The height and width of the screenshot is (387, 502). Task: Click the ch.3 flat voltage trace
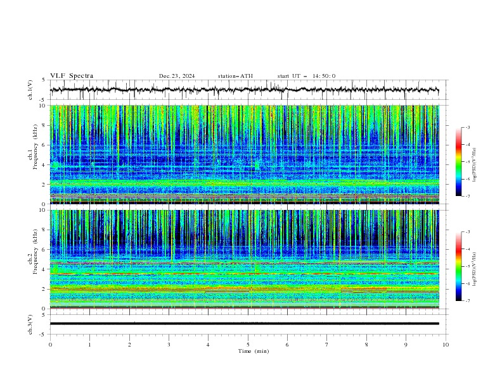coord(244,324)
